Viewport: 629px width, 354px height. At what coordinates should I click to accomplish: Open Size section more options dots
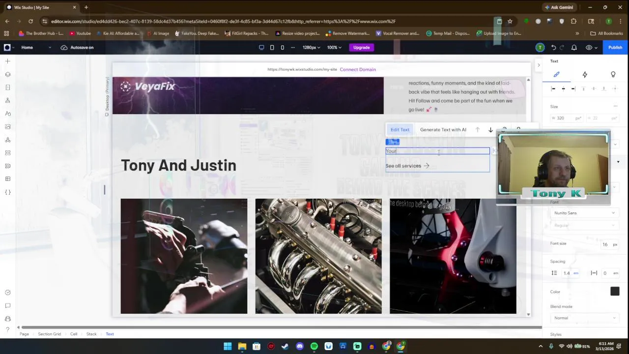(615, 106)
